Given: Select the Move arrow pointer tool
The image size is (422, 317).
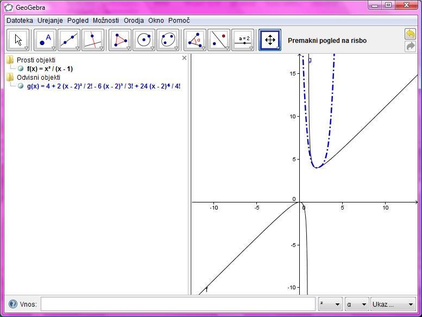Looking at the screenshot, I should (18, 40).
